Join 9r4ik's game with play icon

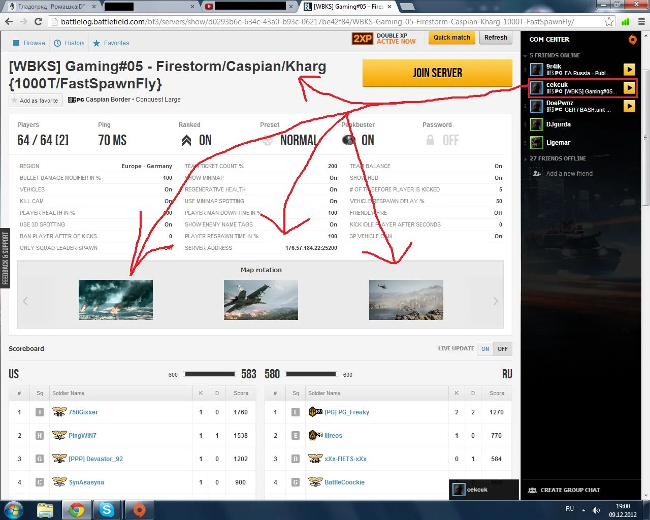(x=629, y=70)
